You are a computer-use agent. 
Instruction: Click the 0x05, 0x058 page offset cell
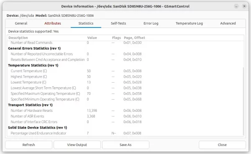pyautogui.click(x=132, y=93)
